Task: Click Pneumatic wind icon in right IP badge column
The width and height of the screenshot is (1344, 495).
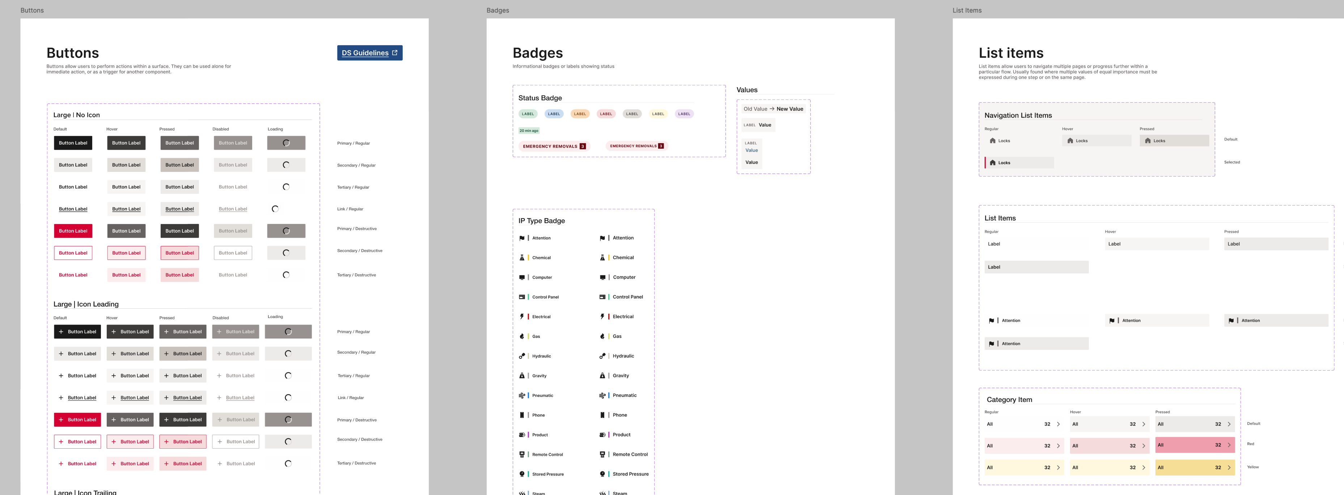Action: [x=602, y=395]
